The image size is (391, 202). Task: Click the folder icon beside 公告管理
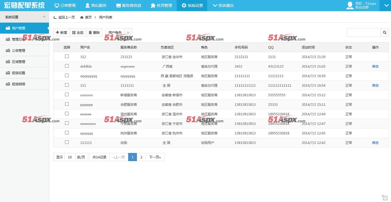coord(8,50)
